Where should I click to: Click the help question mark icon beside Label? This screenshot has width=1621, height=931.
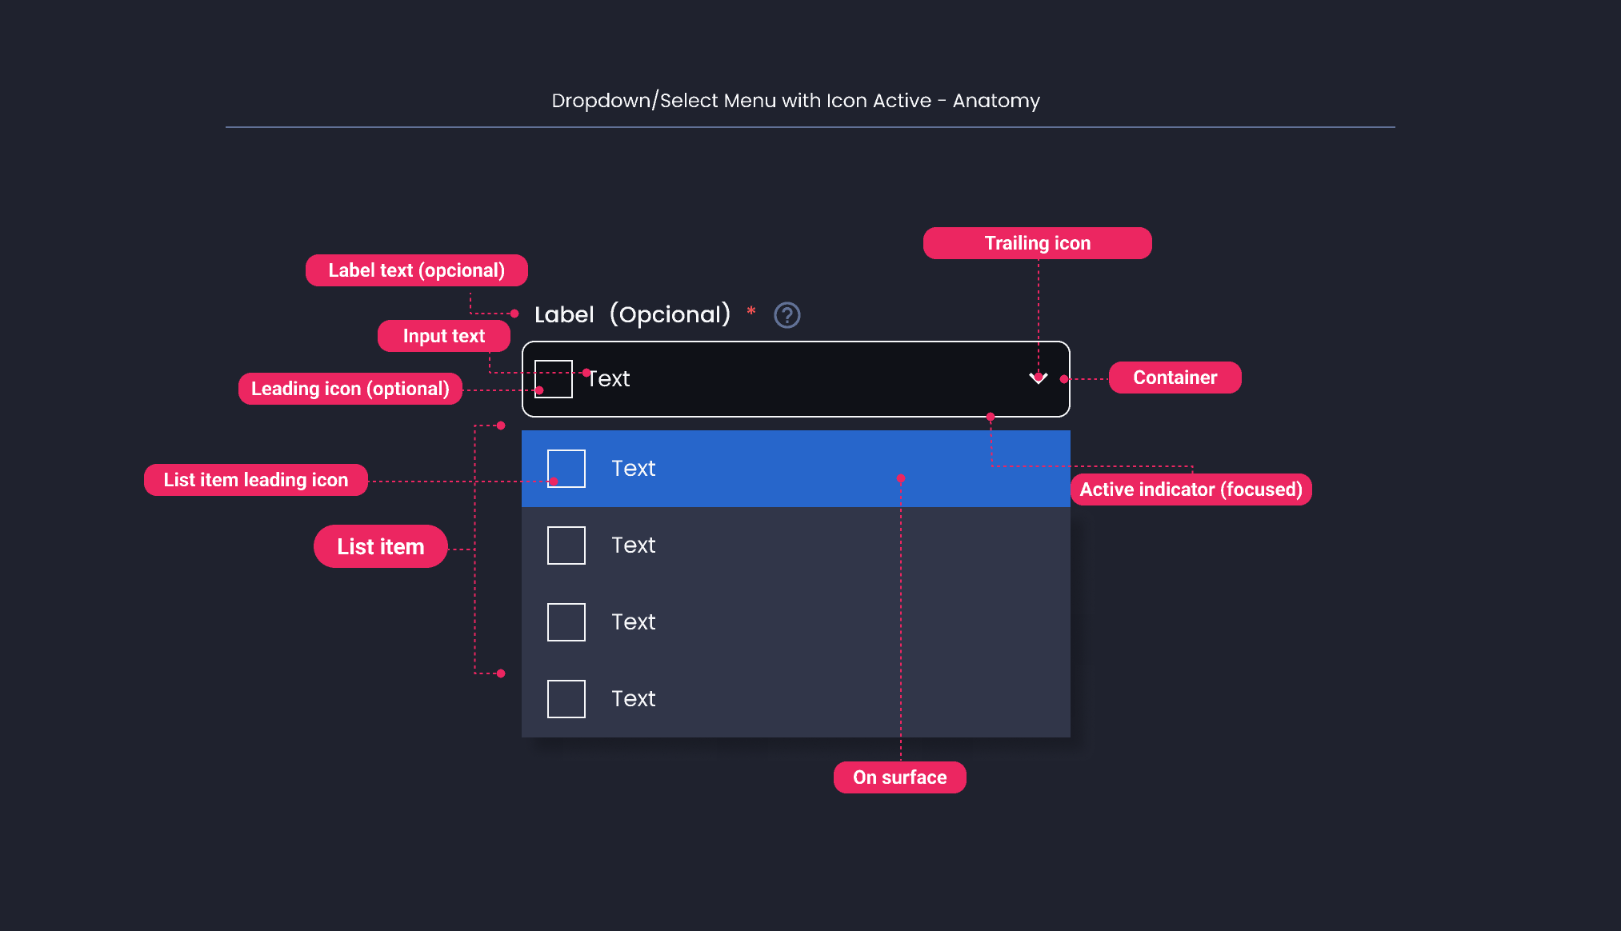coord(787,315)
